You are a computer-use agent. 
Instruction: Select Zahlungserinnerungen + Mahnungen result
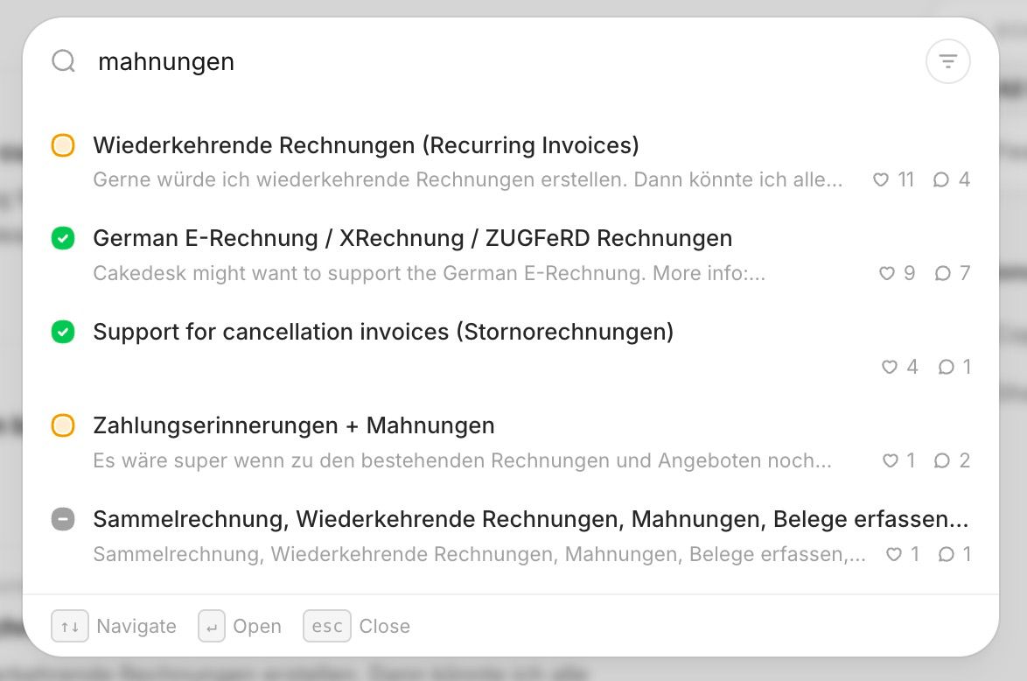point(511,442)
